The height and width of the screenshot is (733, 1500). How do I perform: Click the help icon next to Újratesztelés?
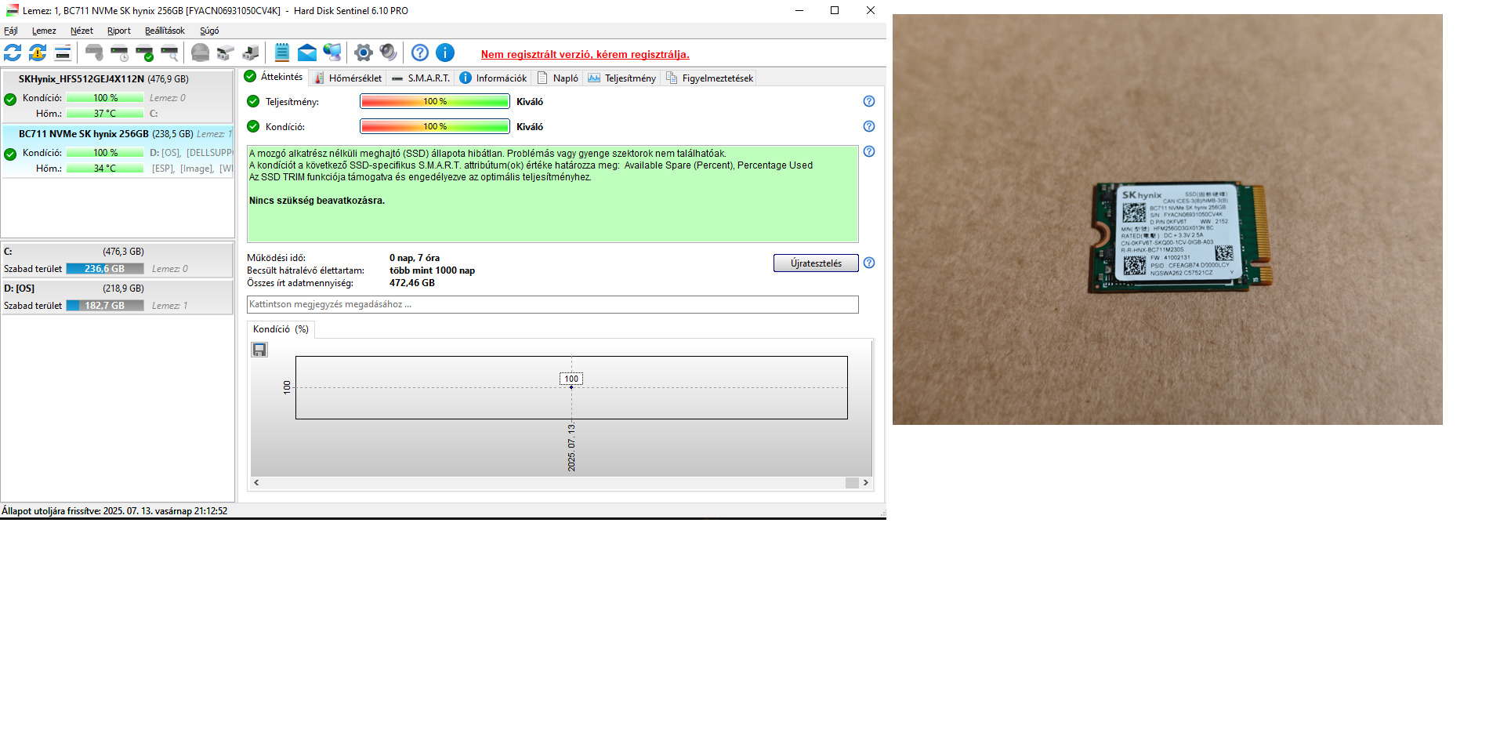(869, 263)
